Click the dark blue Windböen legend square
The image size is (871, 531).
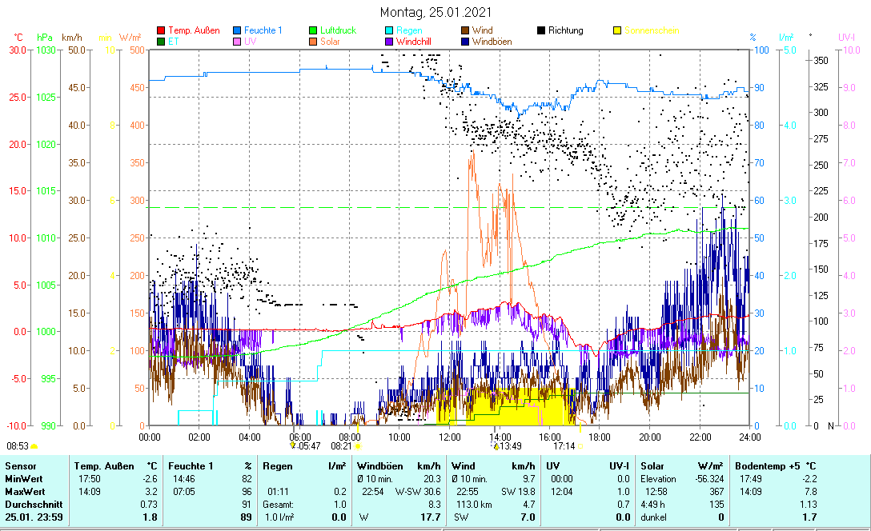466,42
